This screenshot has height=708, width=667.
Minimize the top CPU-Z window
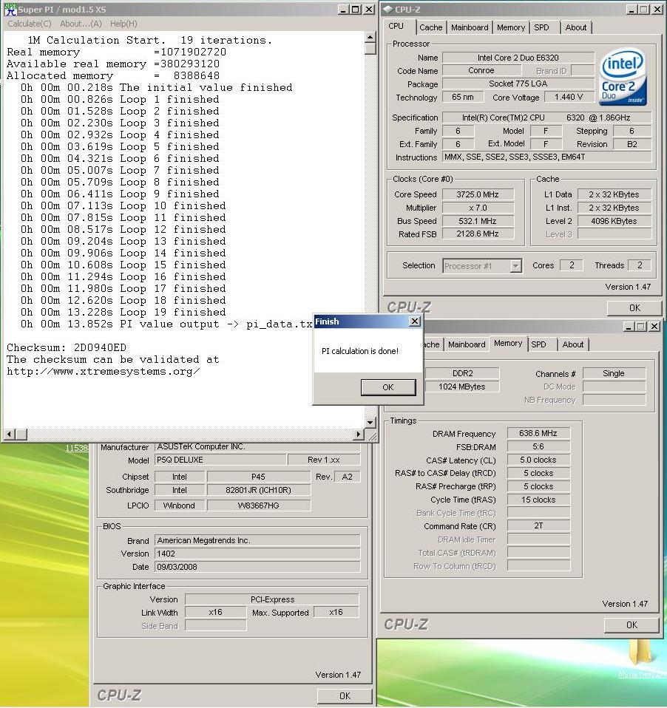pos(632,9)
